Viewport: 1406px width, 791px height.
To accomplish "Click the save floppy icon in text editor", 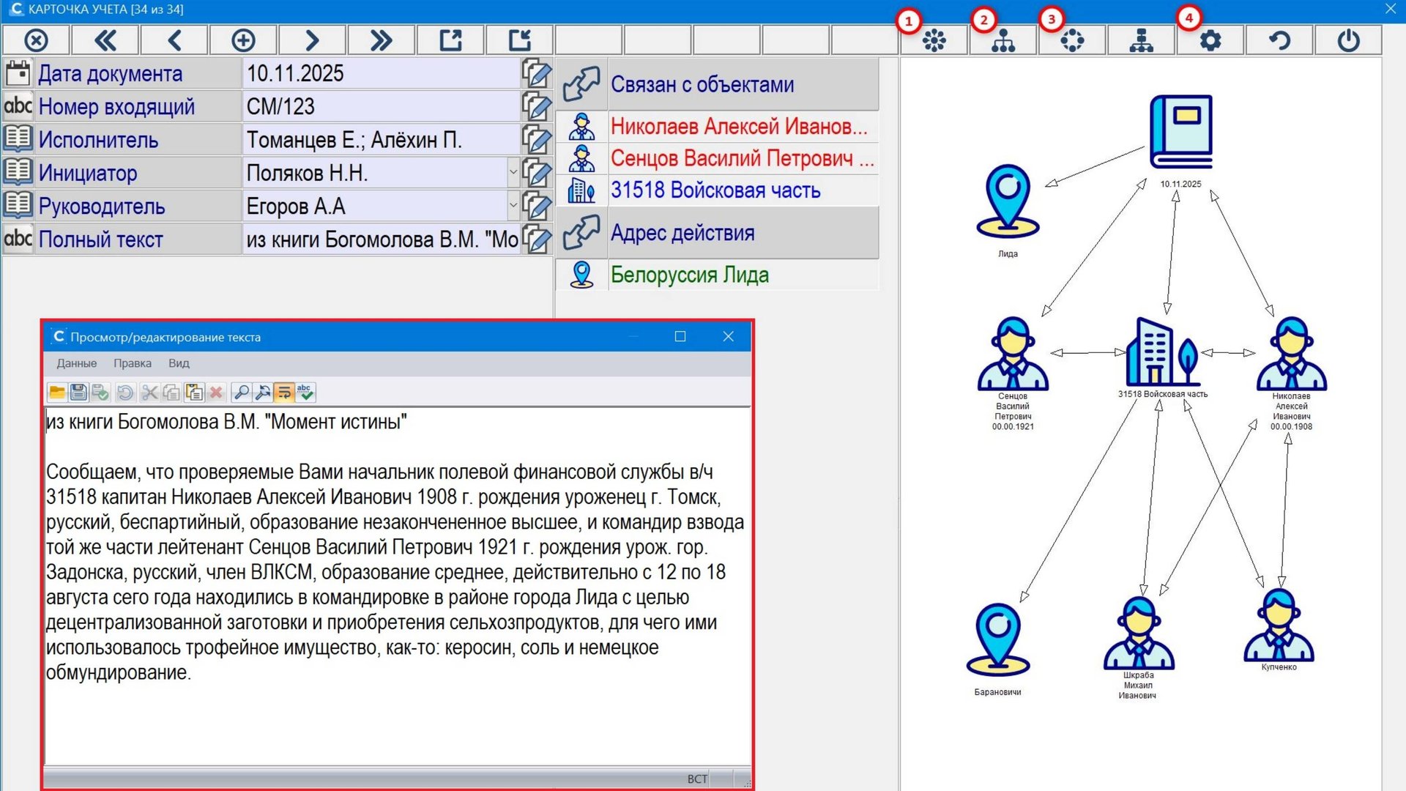I will 78,393.
